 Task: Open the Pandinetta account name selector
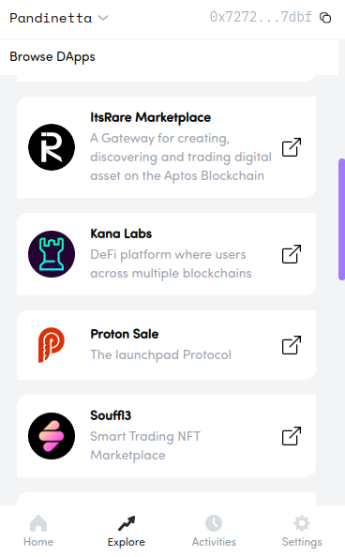pyautogui.click(x=51, y=18)
